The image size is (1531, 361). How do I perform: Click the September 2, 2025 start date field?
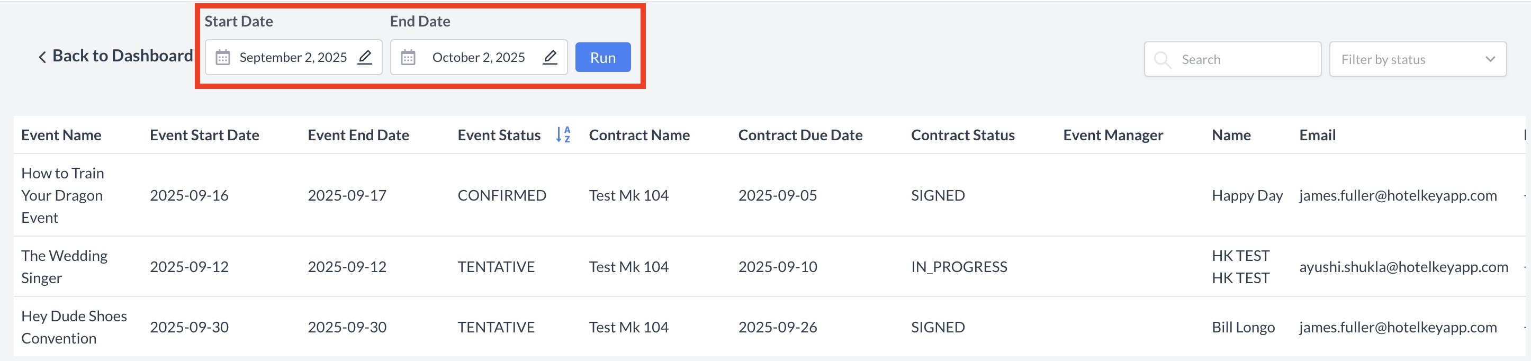(x=293, y=58)
